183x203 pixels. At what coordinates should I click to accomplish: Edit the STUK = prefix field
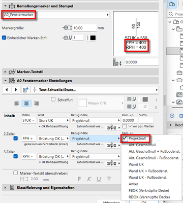28,120
